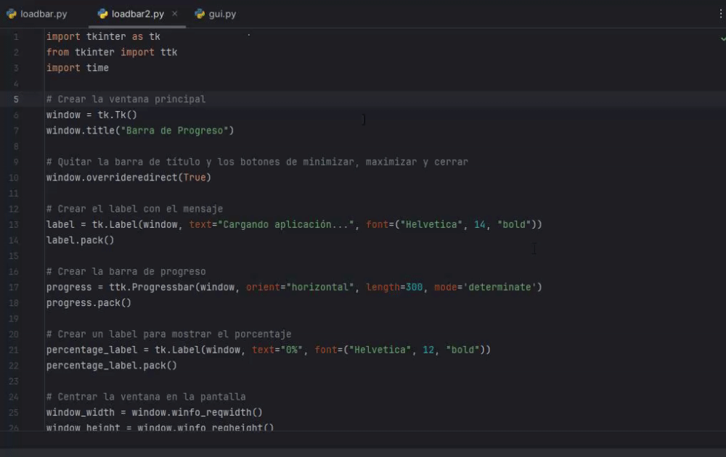Viewport: 726px width, 457px height.
Task: Switch to the loadbar.py tab
Action: click(37, 14)
